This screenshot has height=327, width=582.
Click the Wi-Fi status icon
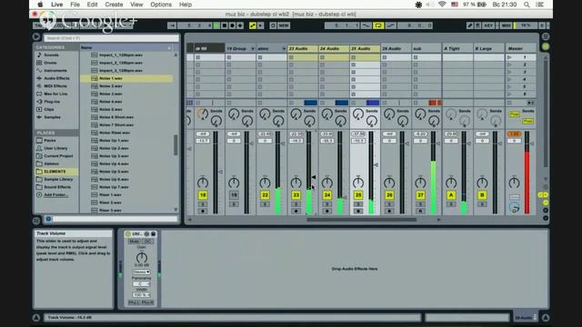coord(442,5)
